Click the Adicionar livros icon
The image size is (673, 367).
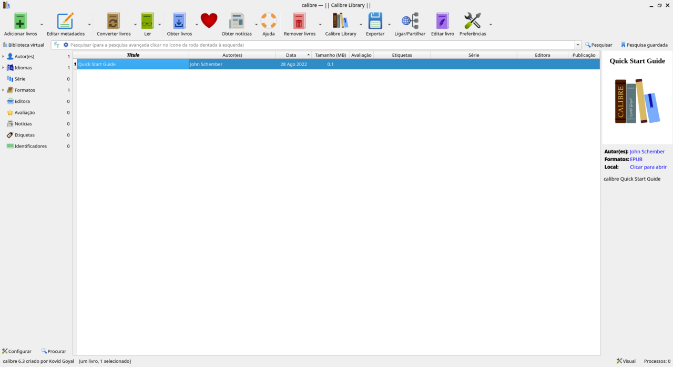coord(21,21)
